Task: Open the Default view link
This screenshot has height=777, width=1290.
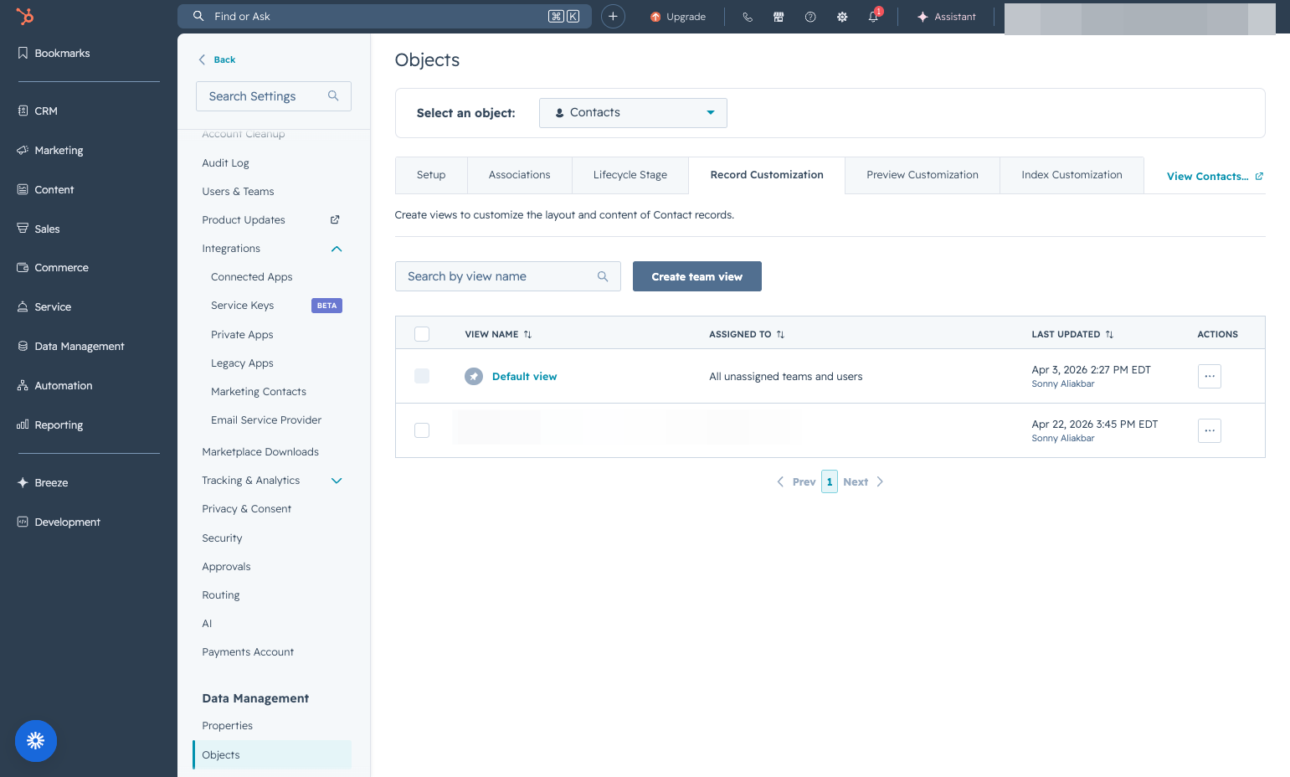Action: 524,376
